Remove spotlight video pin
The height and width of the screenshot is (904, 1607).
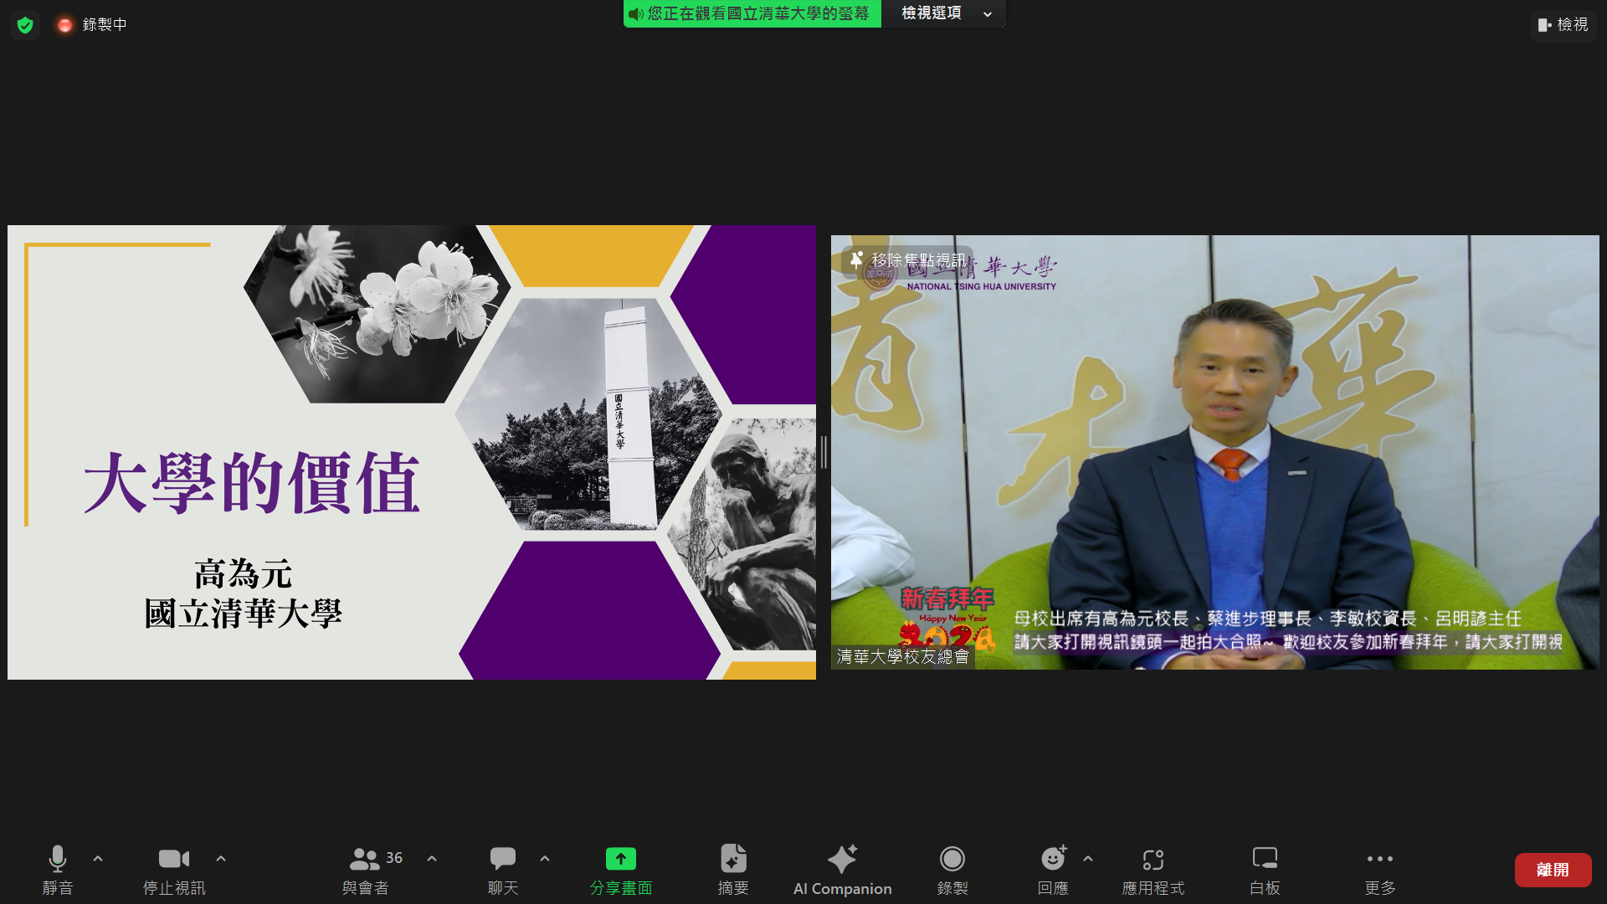tap(909, 260)
